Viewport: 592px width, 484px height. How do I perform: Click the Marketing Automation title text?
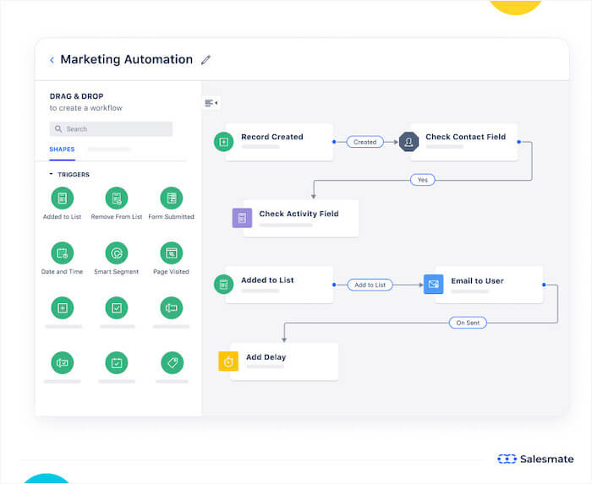[127, 60]
